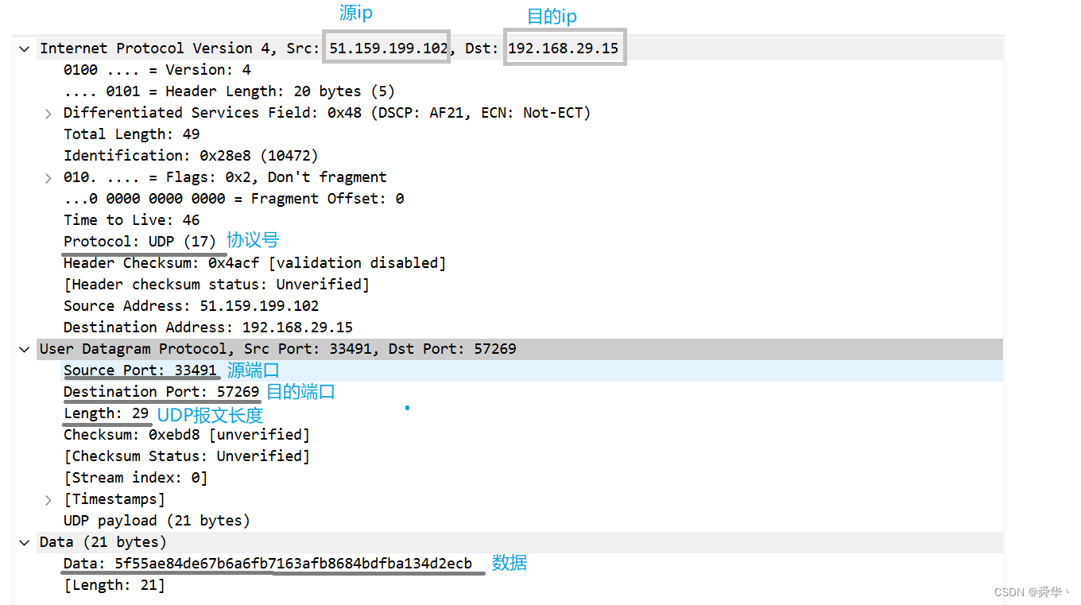Select the Source Address: 51.159.199.102 row
The image size is (1081, 605).
[192, 306]
